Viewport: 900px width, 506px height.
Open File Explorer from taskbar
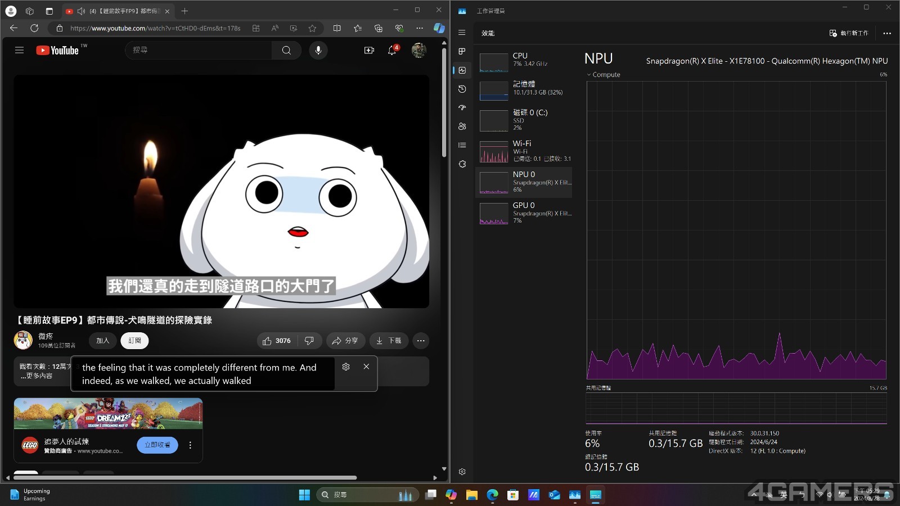coord(471,495)
